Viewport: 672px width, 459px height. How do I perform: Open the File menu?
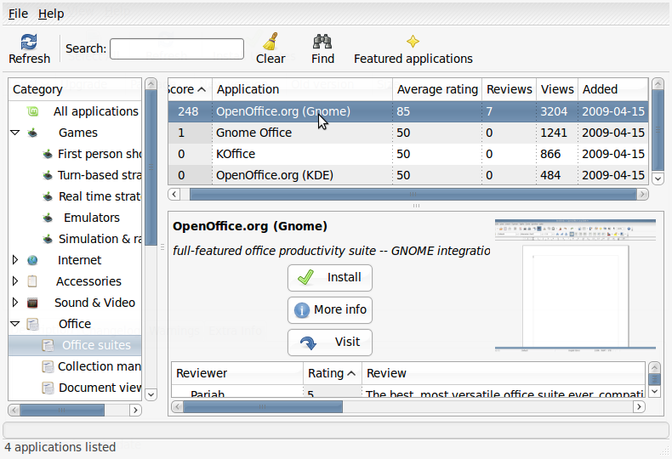18,14
